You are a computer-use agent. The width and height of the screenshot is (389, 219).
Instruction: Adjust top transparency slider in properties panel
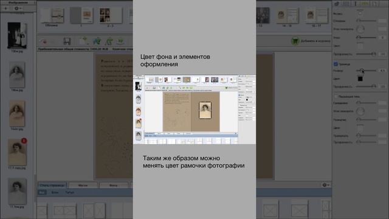[366, 54]
